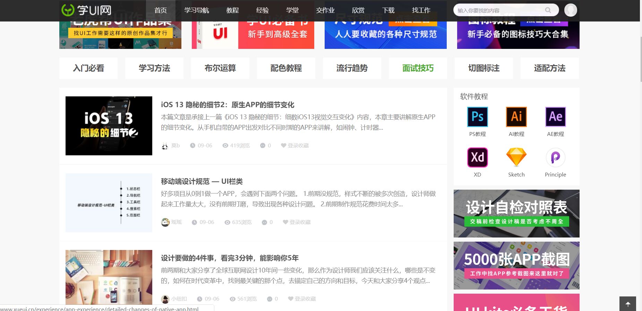Click the 软件教程 sidebar heading

(474, 96)
